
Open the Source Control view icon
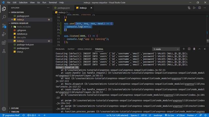coord(4,26)
